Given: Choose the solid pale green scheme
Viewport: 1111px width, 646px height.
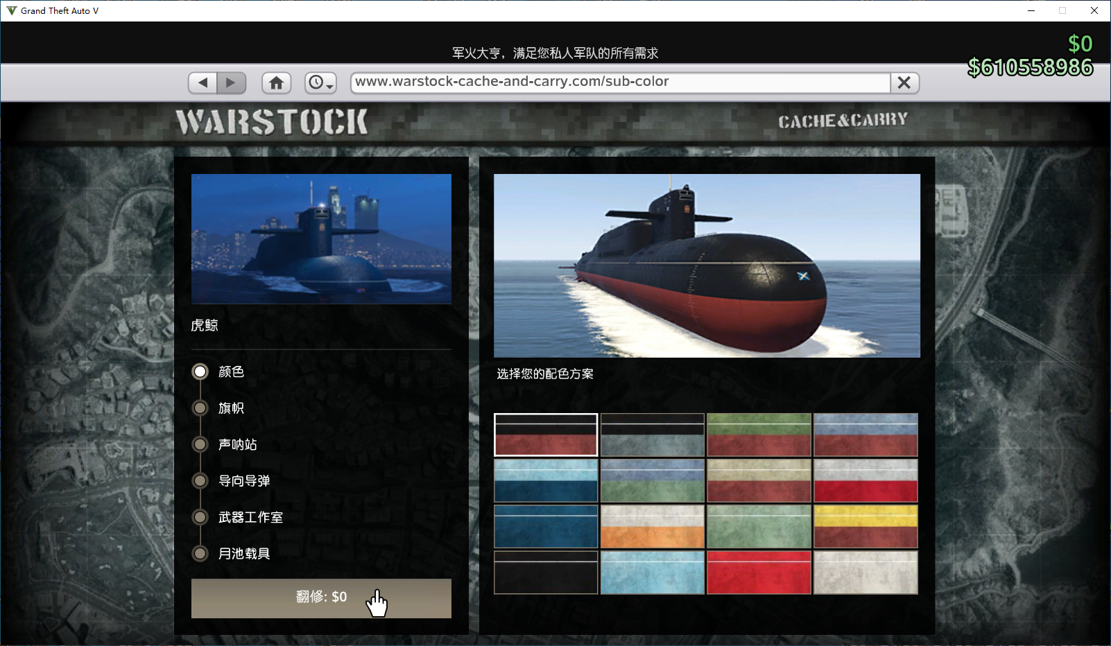Looking at the screenshot, I should [759, 527].
